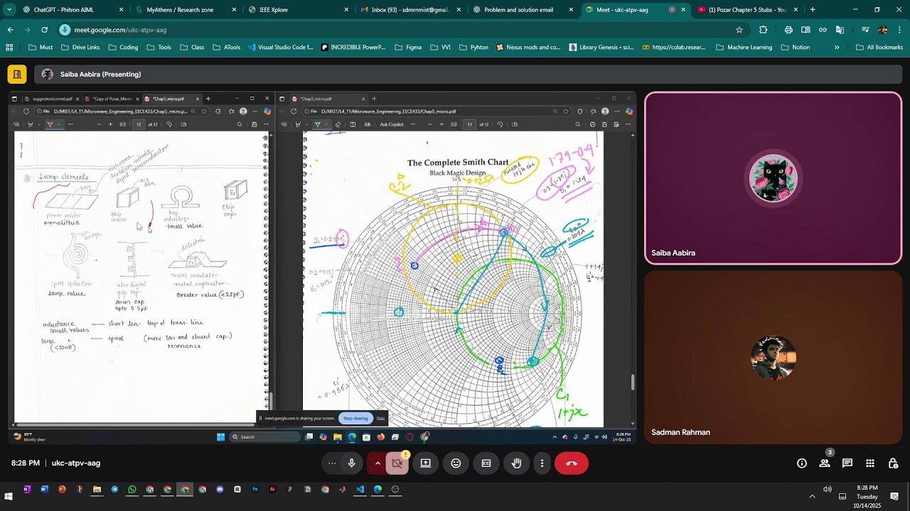The width and height of the screenshot is (910, 511).
Task: Open a new Chrome tab
Action: click(x=813, y=10)
